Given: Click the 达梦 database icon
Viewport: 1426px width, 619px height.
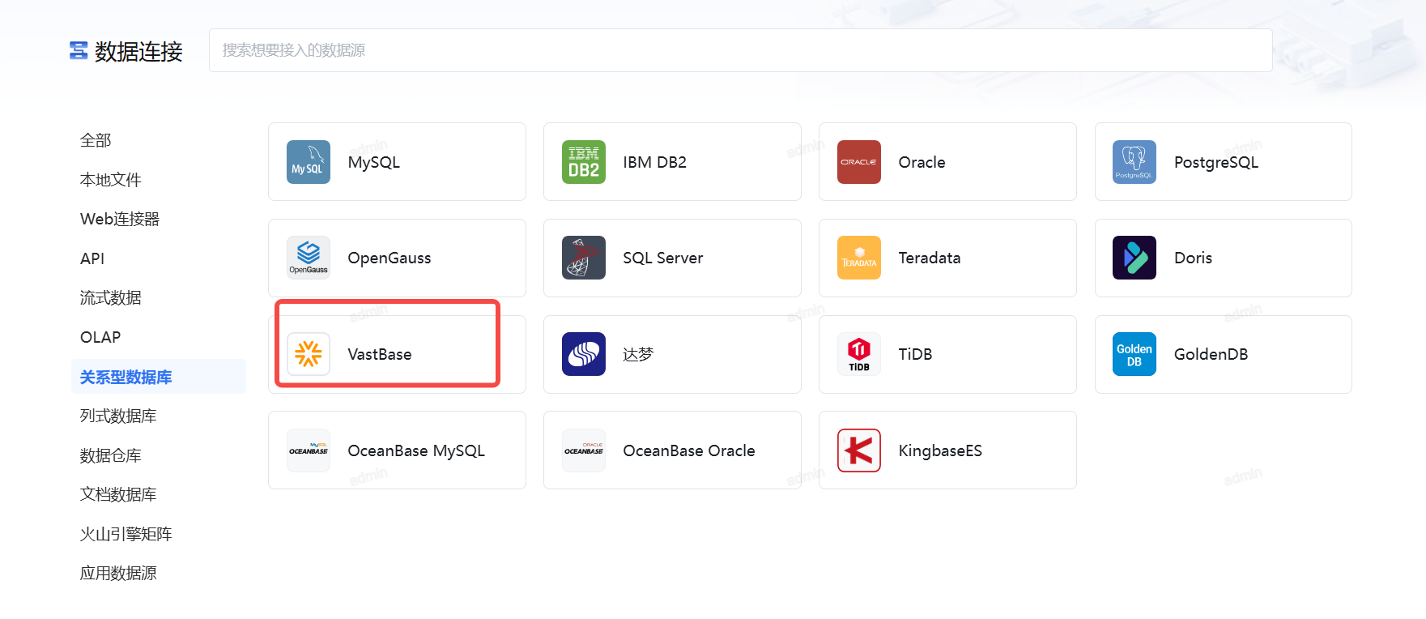Looking at the screenshot, I should click(x=584, y=354).
